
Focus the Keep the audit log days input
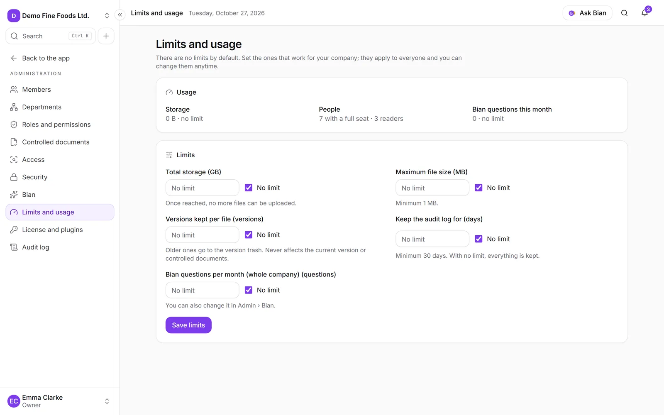point(432,239)
